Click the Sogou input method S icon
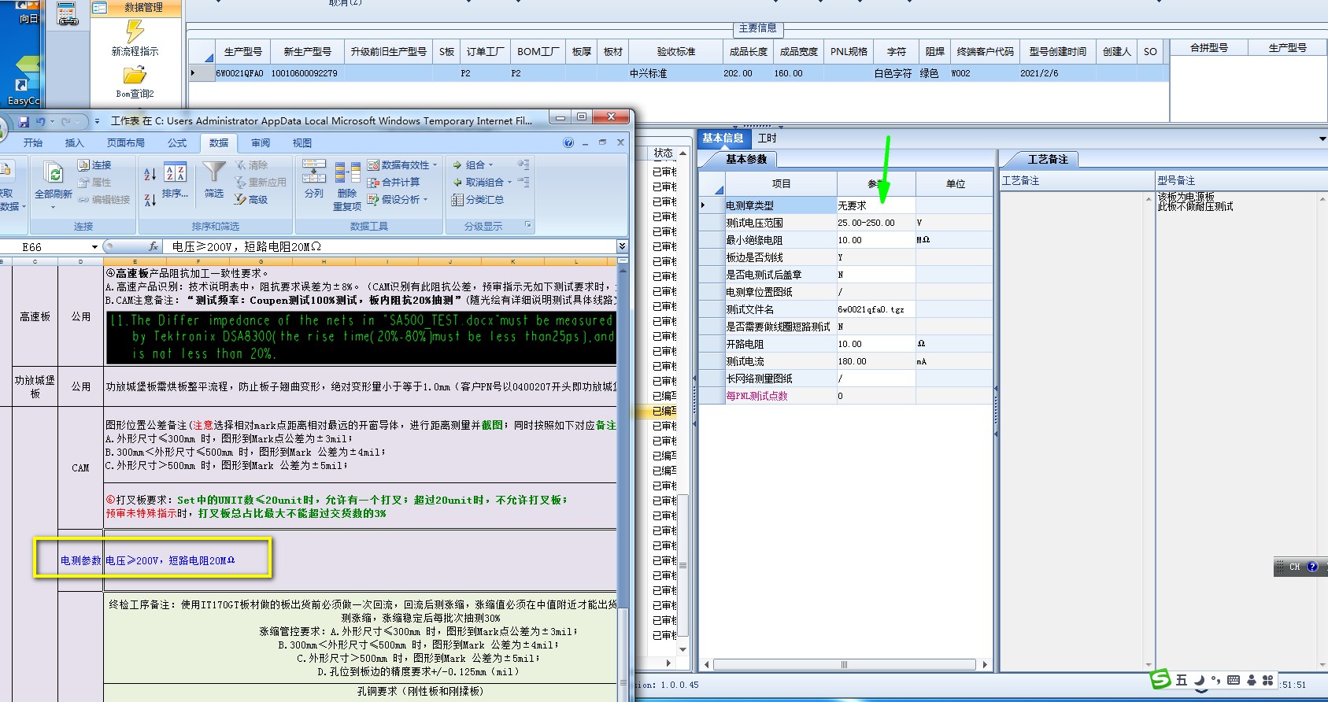The image size is (1328, 702). [x=1160, y=679]
